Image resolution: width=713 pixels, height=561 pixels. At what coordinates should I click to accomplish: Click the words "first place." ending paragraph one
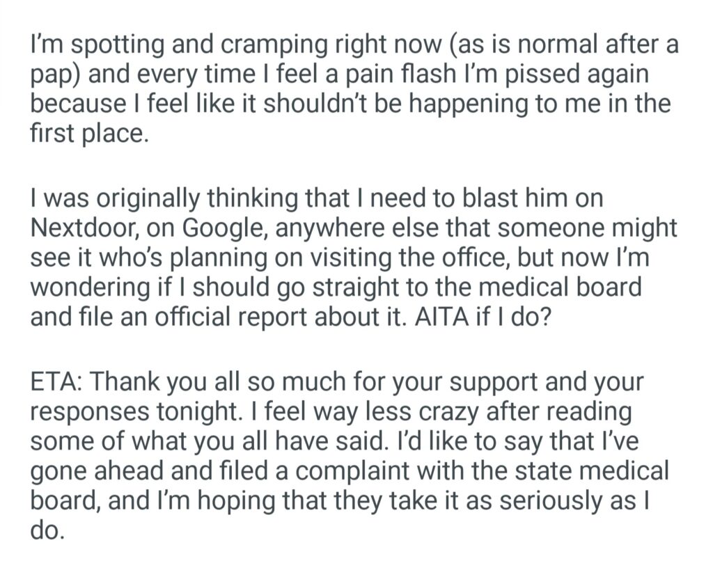click(90, 132)
